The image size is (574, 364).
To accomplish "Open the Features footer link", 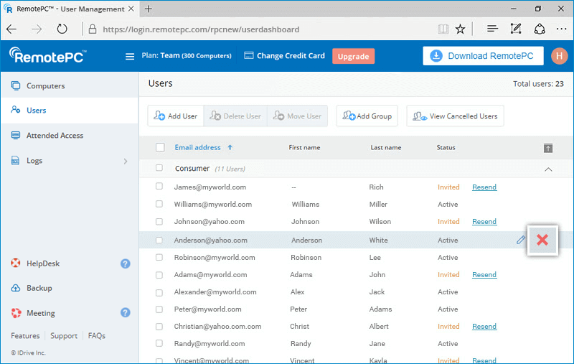I will point(25,335).
